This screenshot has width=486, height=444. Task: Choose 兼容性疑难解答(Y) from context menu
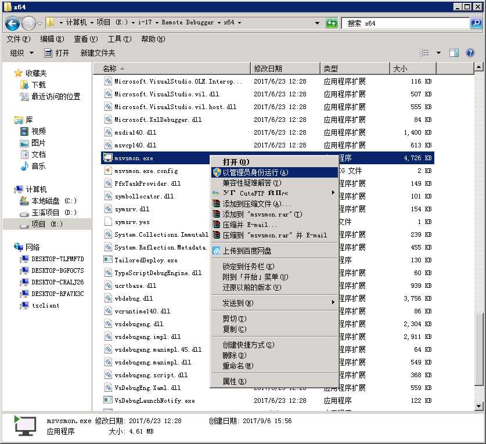(274, 183)
